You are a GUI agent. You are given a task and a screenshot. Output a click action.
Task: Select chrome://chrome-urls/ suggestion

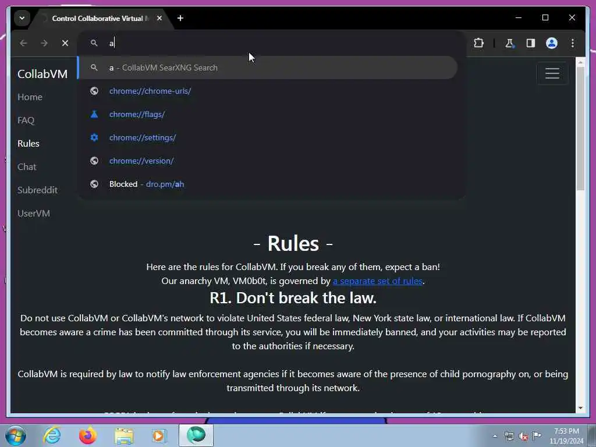click(267, 91)
